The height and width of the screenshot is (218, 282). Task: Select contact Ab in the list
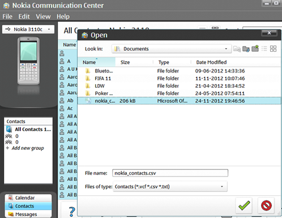tap(67, 100)
